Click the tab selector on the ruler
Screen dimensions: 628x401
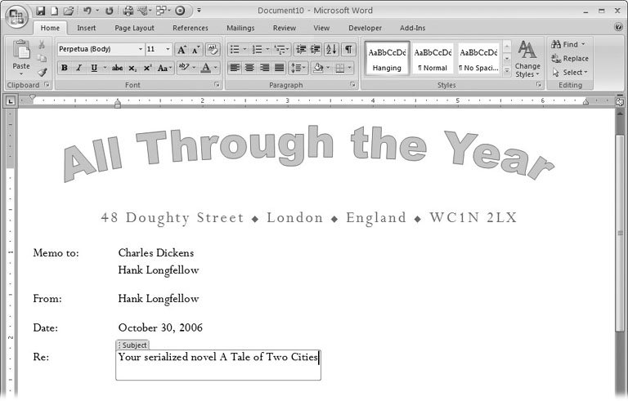click(x=11, y=101)
